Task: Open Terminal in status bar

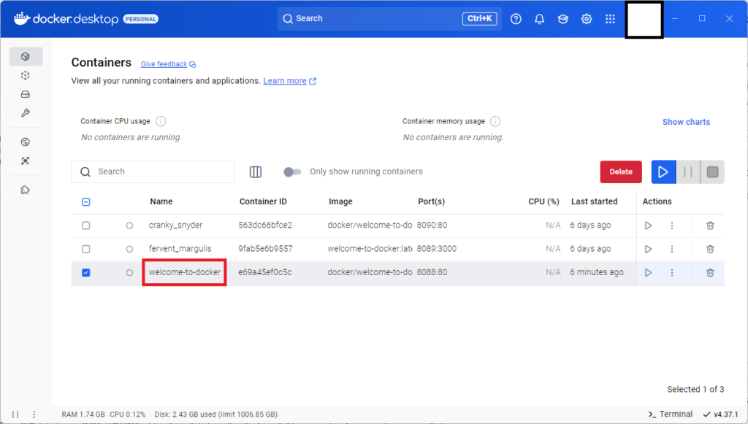Action: click(671, 415)
